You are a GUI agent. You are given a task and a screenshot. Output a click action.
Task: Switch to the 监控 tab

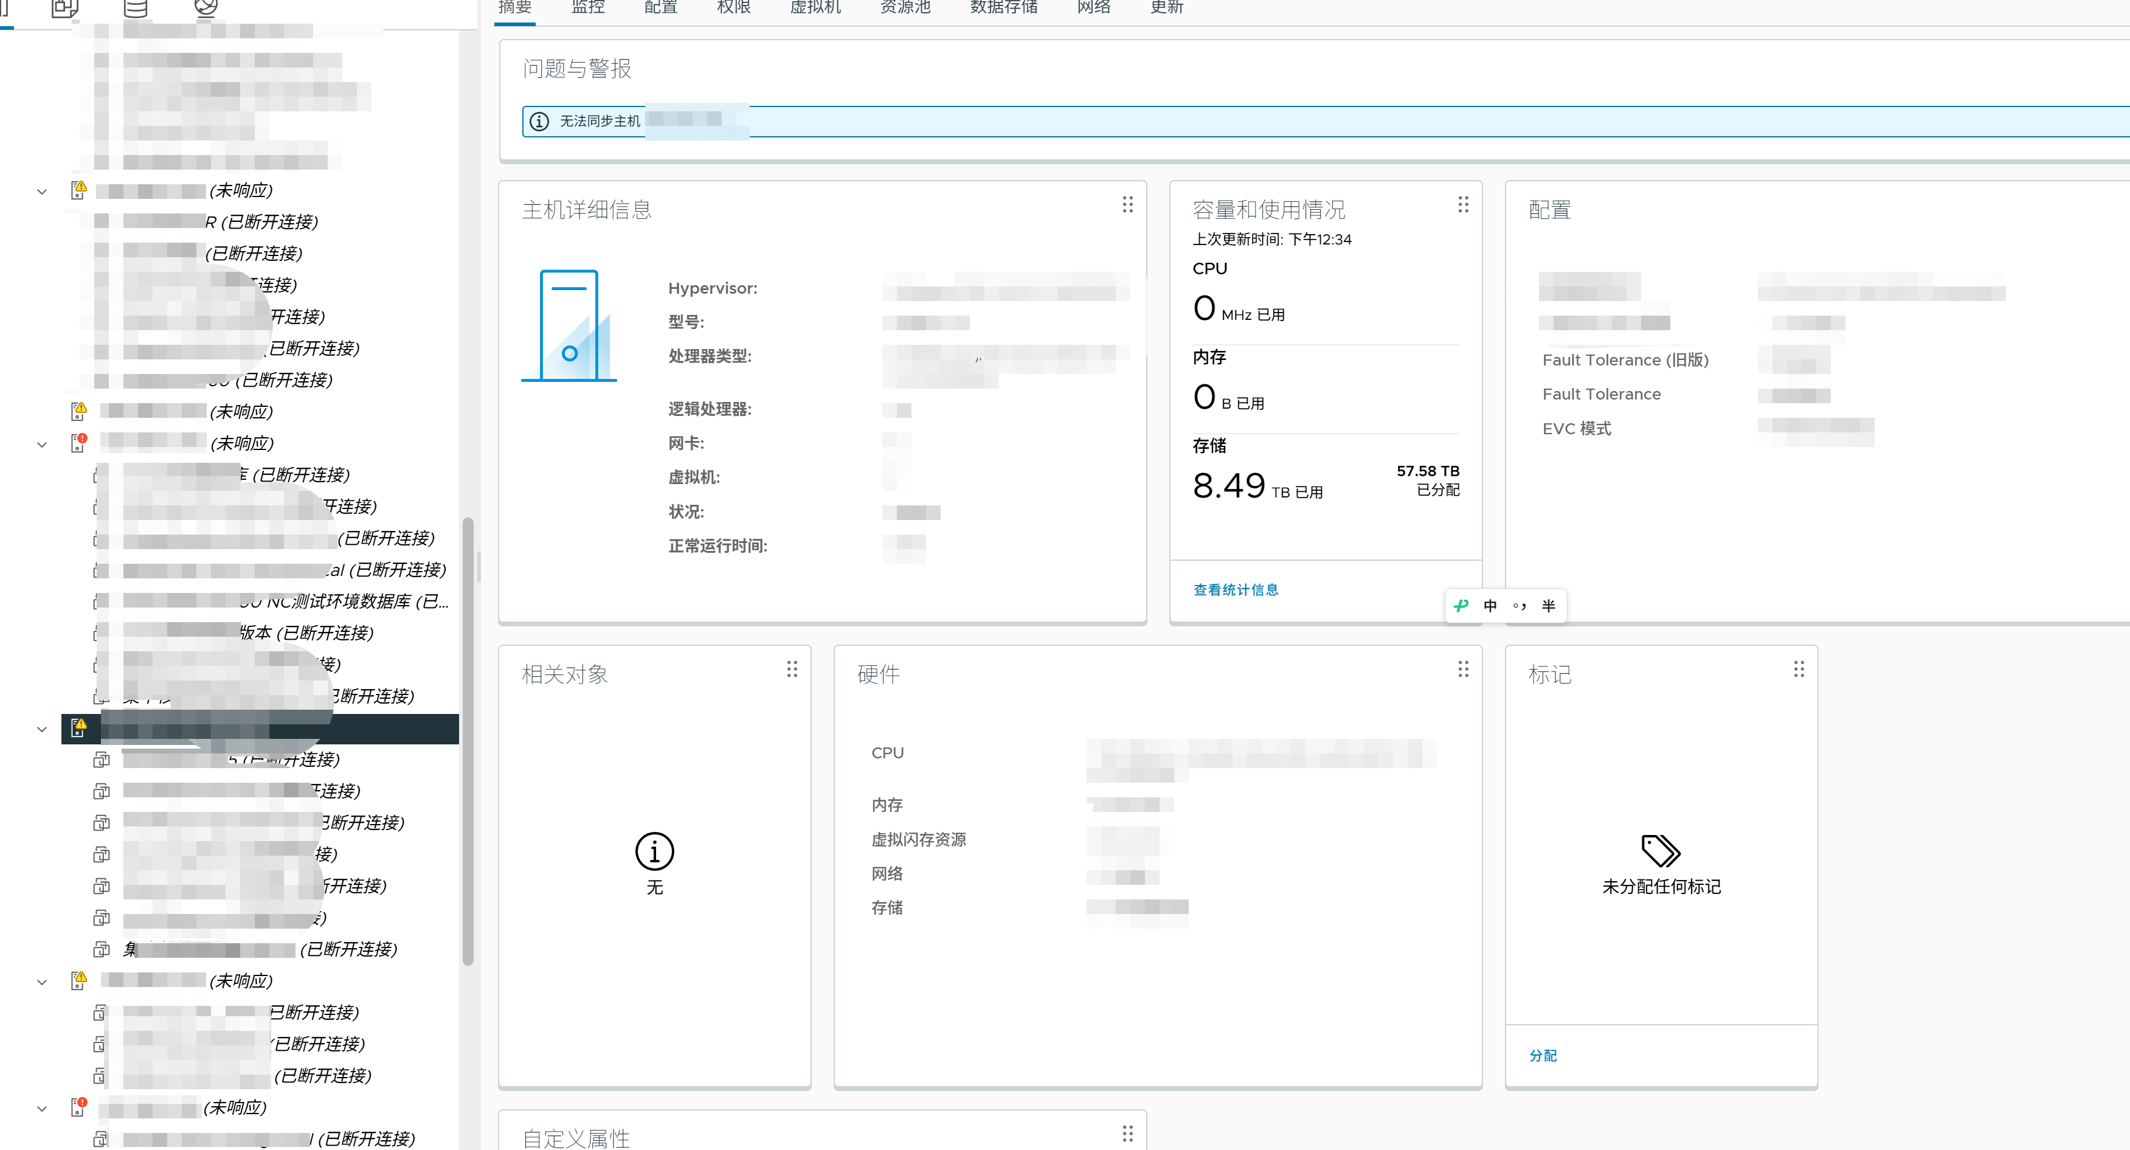pyautogui.click(x=588, y=9)
